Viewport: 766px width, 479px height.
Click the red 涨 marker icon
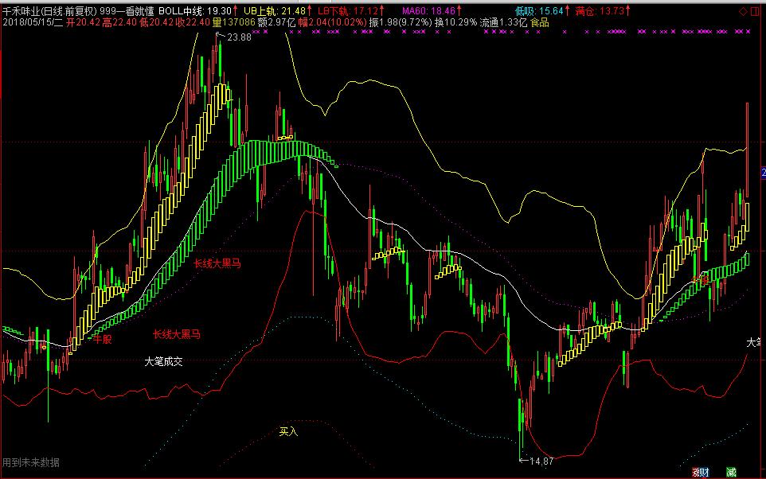(x=696, y=472)
